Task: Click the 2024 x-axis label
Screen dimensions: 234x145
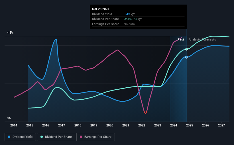Action: click(x=174, y=125)
